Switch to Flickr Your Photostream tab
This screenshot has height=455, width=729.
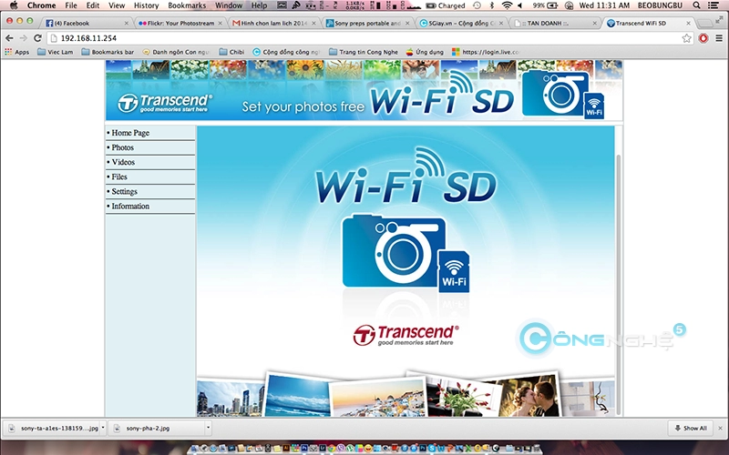tap(180, 23)
